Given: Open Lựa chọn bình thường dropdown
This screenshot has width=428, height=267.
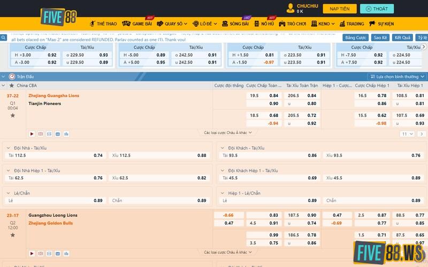Looking at the screenshot, I should point(397,76).
